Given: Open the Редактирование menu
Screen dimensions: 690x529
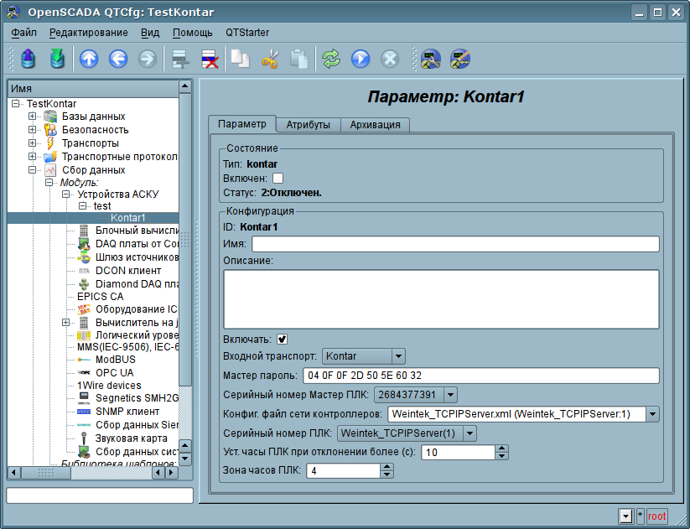Looking at the screenshot, I should (88, 33).
